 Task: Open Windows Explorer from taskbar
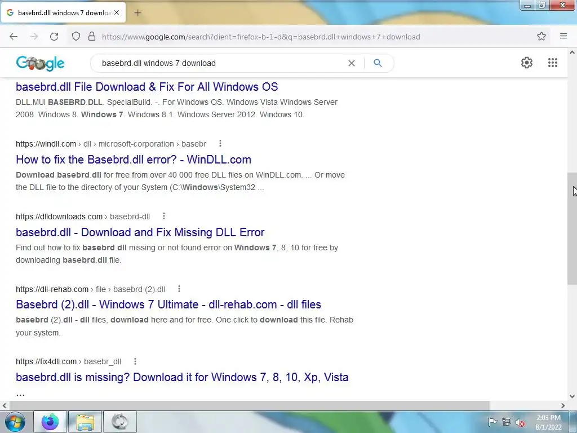click(x=85, y=422)
